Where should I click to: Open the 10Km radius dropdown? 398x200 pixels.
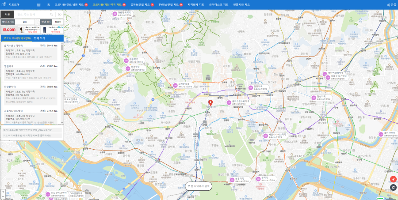[x=59, y=22]
